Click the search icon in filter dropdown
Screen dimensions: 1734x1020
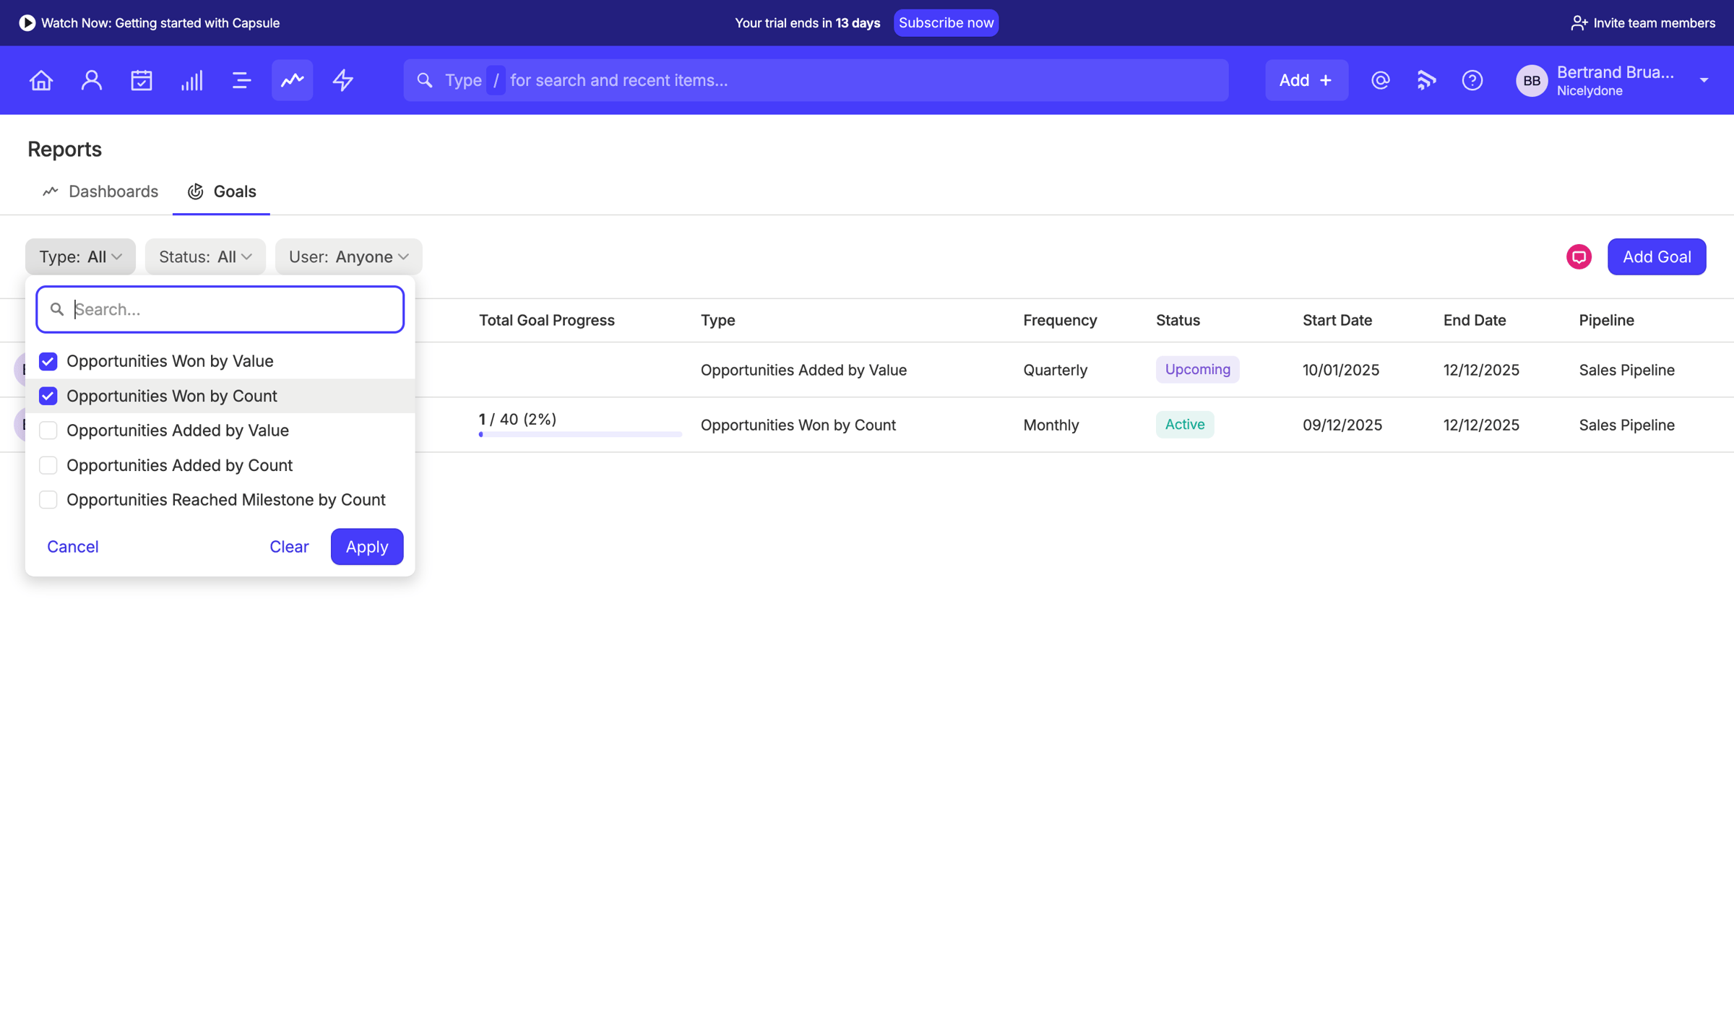57,309
